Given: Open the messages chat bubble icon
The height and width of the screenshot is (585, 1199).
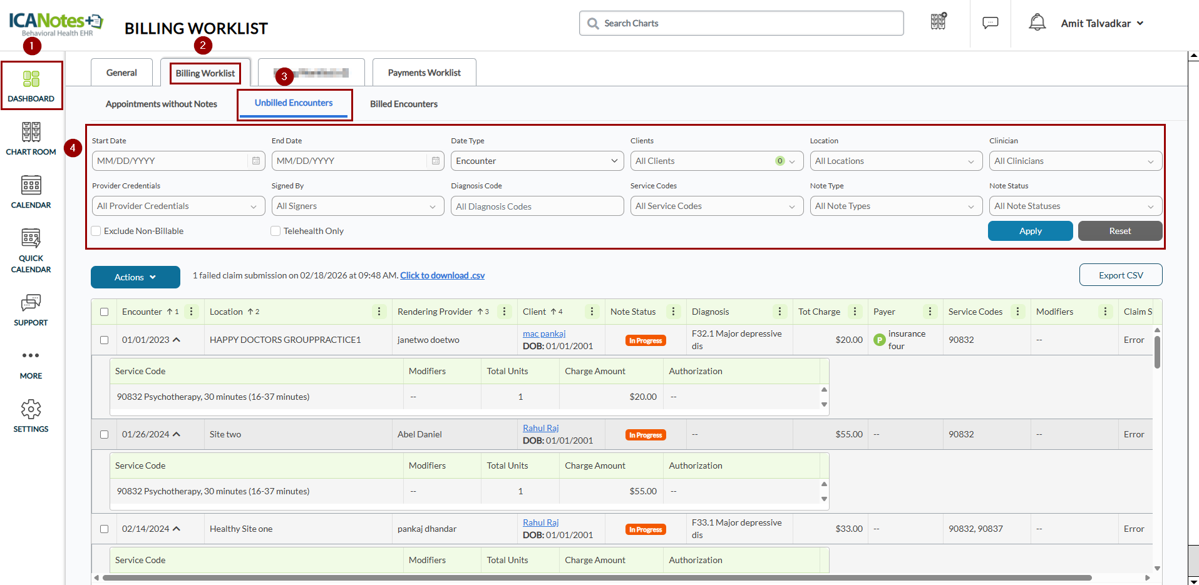Looking at the screenshot, I should 990,23.
